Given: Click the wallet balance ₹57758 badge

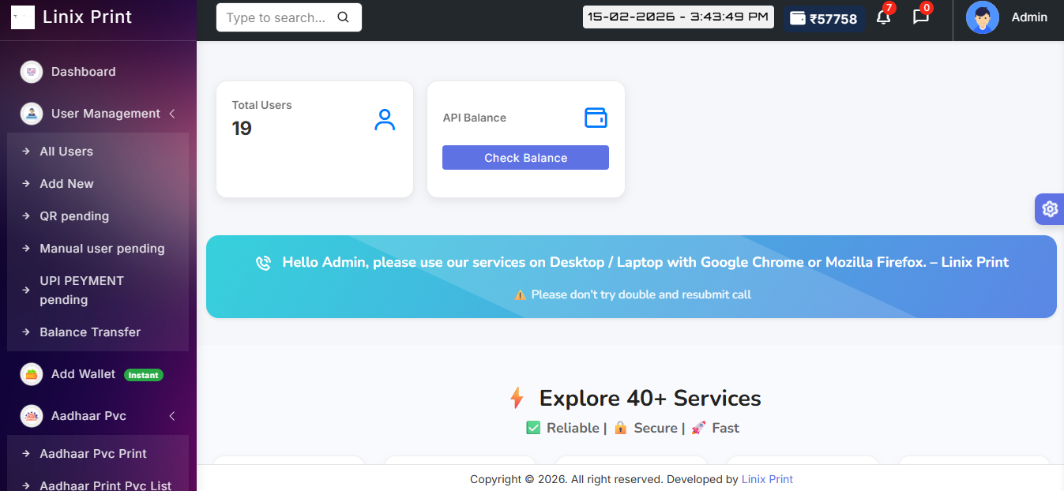Looking at the screenshot, I should pos(824,19).
